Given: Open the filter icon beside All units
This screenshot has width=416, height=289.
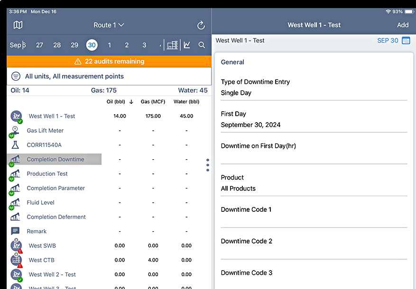Looking at the screenshot, I should point(16,76).
